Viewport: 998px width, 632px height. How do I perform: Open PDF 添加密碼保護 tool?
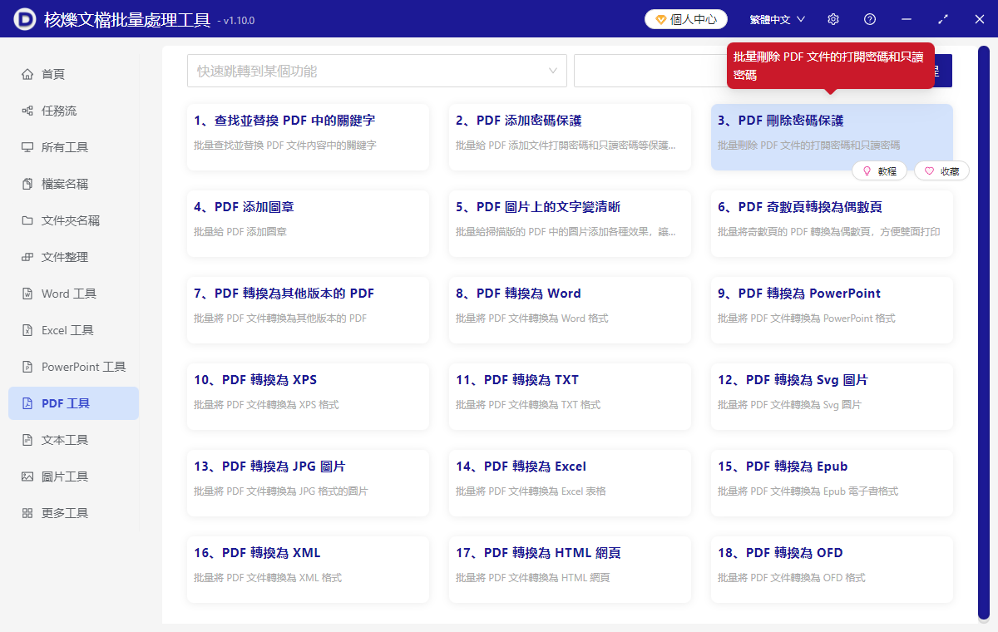[570, 137]
